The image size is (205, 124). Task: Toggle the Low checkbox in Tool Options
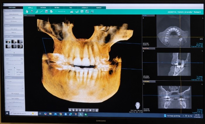tap(7, 75)
